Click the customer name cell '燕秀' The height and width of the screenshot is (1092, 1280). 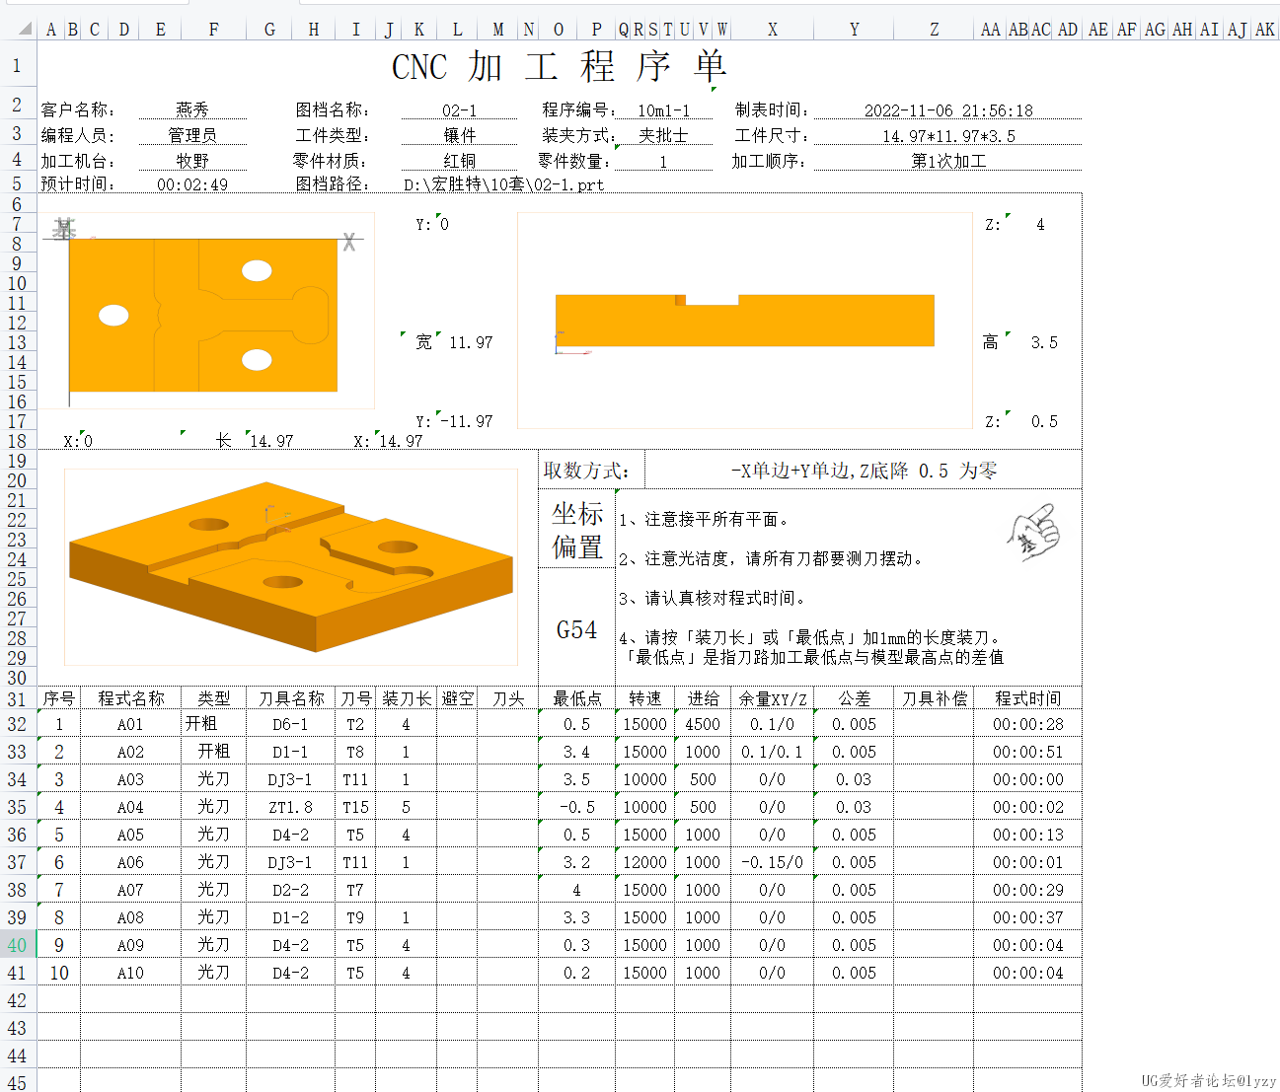tap(192, 109)
